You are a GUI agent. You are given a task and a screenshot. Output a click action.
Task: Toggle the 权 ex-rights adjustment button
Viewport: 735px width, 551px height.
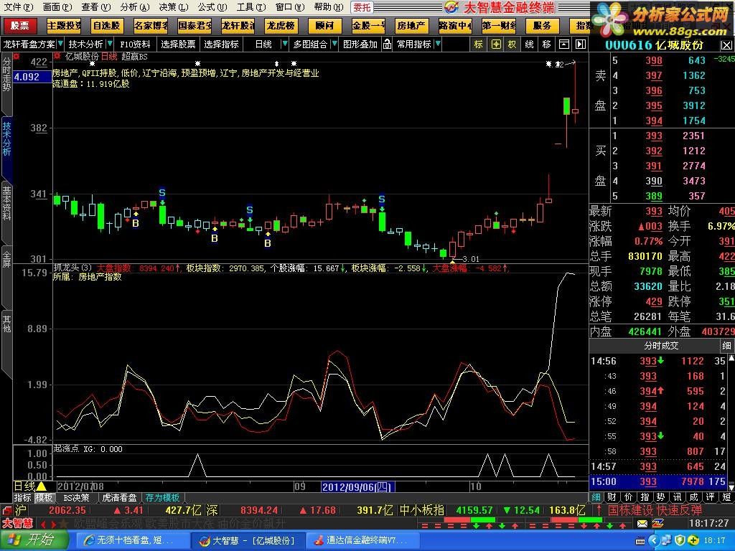click(x=512, y=44)
